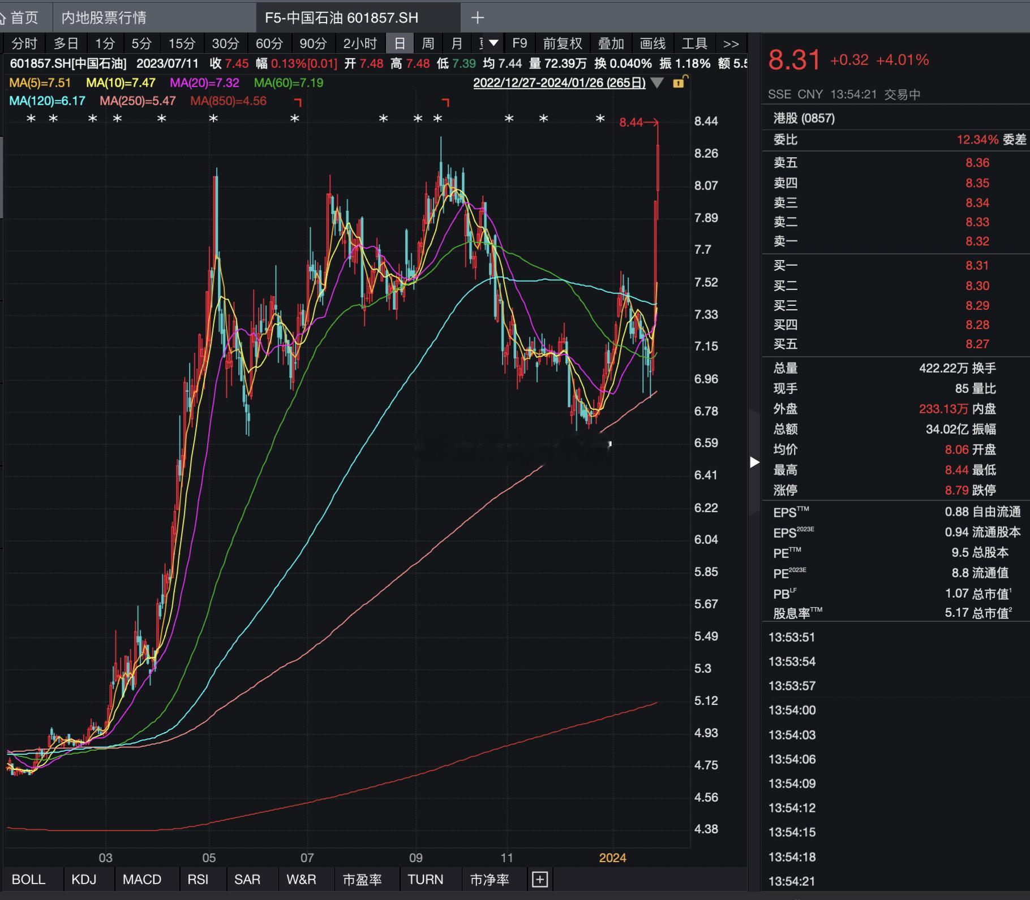Toggle the 日 daily K-line period
1030x900 pixels.
(x=400, y=44)
